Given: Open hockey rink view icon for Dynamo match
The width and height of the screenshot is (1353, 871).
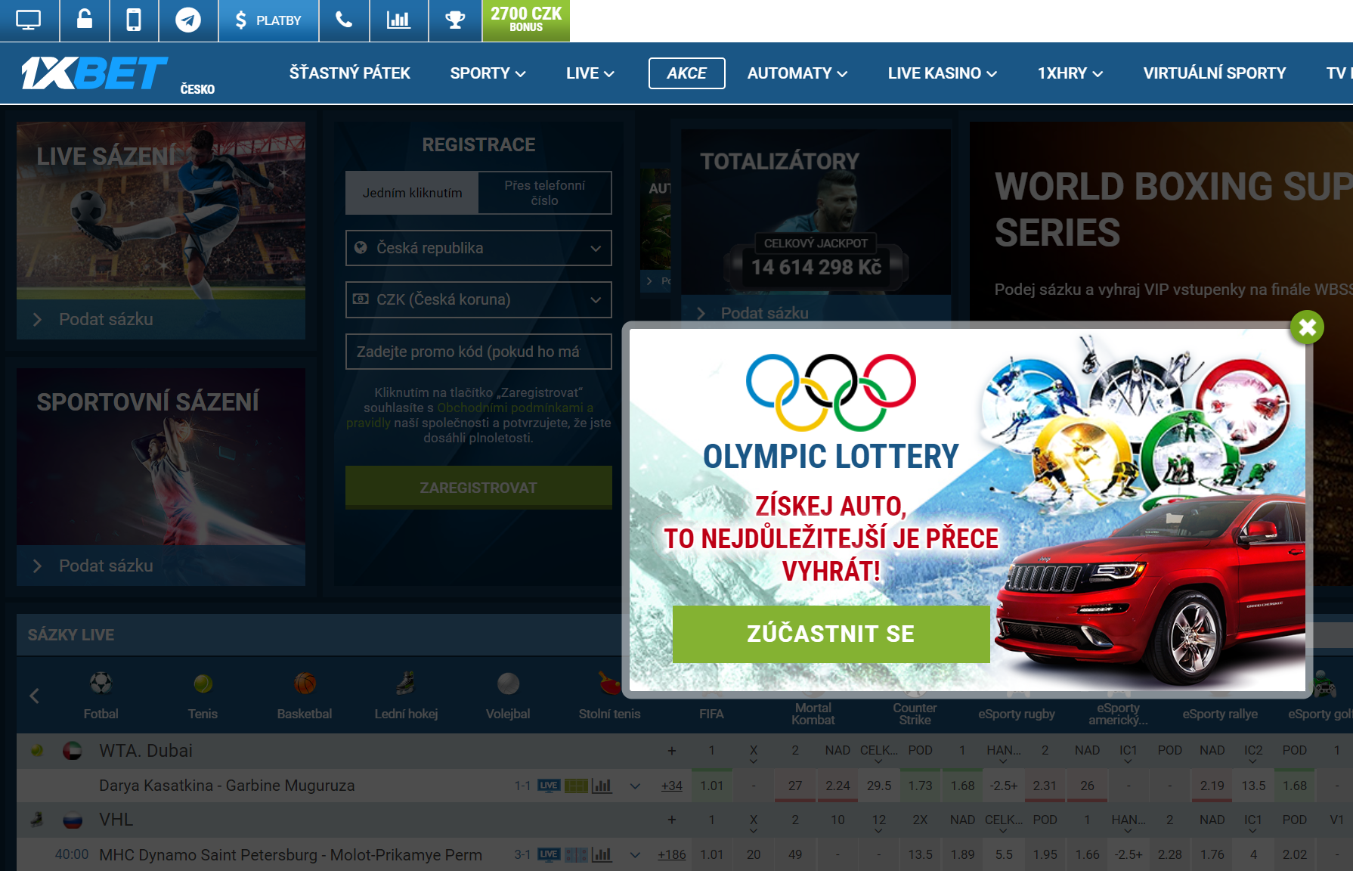Looking at the screenshot, I should coord(576,854).
